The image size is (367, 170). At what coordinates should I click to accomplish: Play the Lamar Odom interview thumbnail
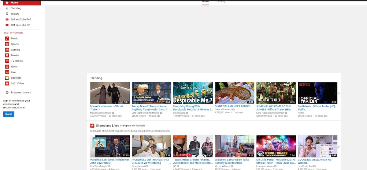(235, 146)
